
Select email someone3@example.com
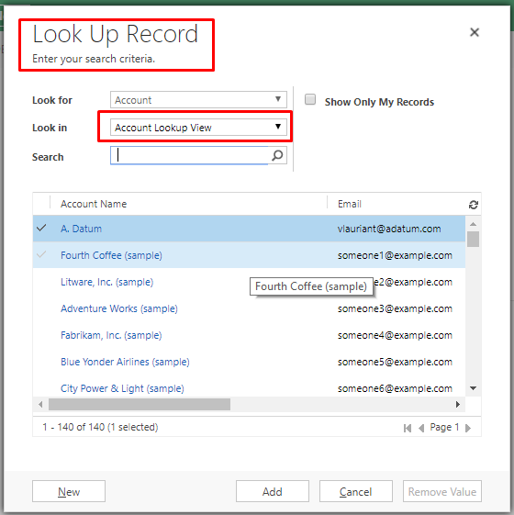pyautogui.click(x=395, y=308)
